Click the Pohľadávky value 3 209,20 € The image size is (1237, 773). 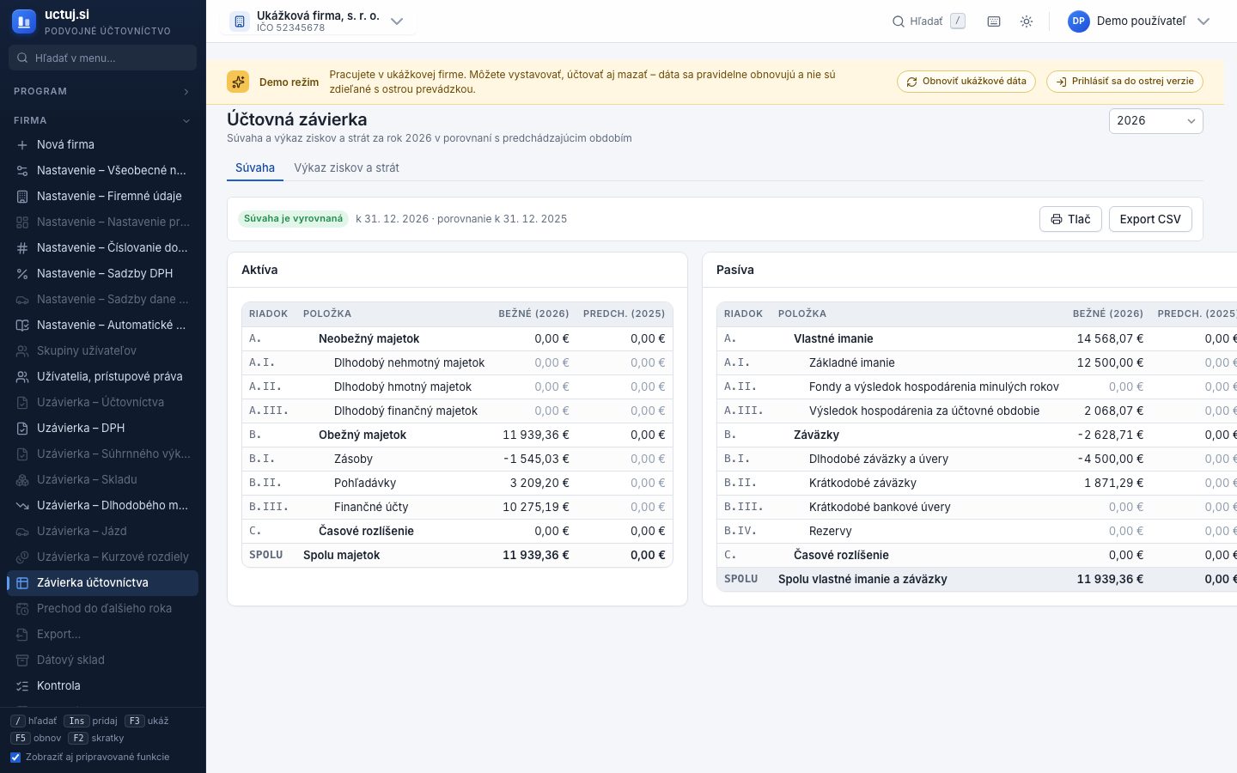[x=539, y=483]
